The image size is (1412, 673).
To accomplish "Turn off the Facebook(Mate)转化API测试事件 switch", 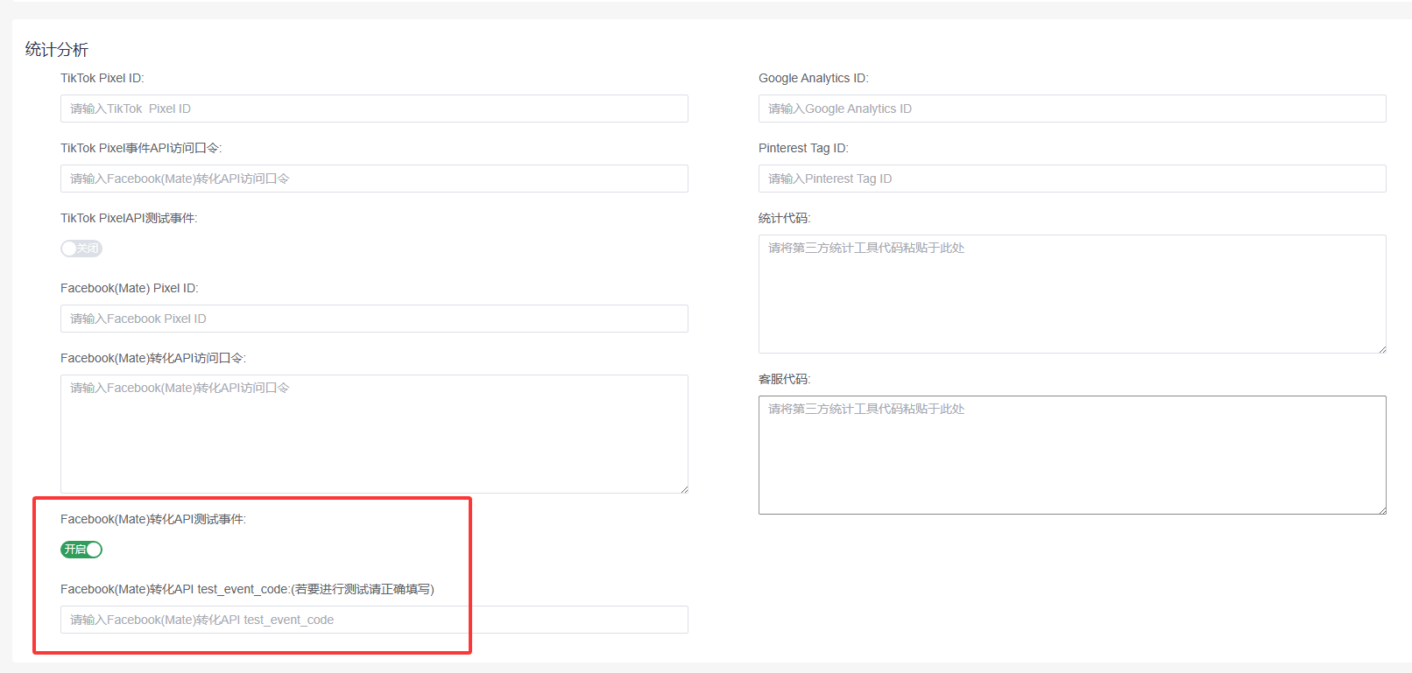I will [x=81, y=550].
